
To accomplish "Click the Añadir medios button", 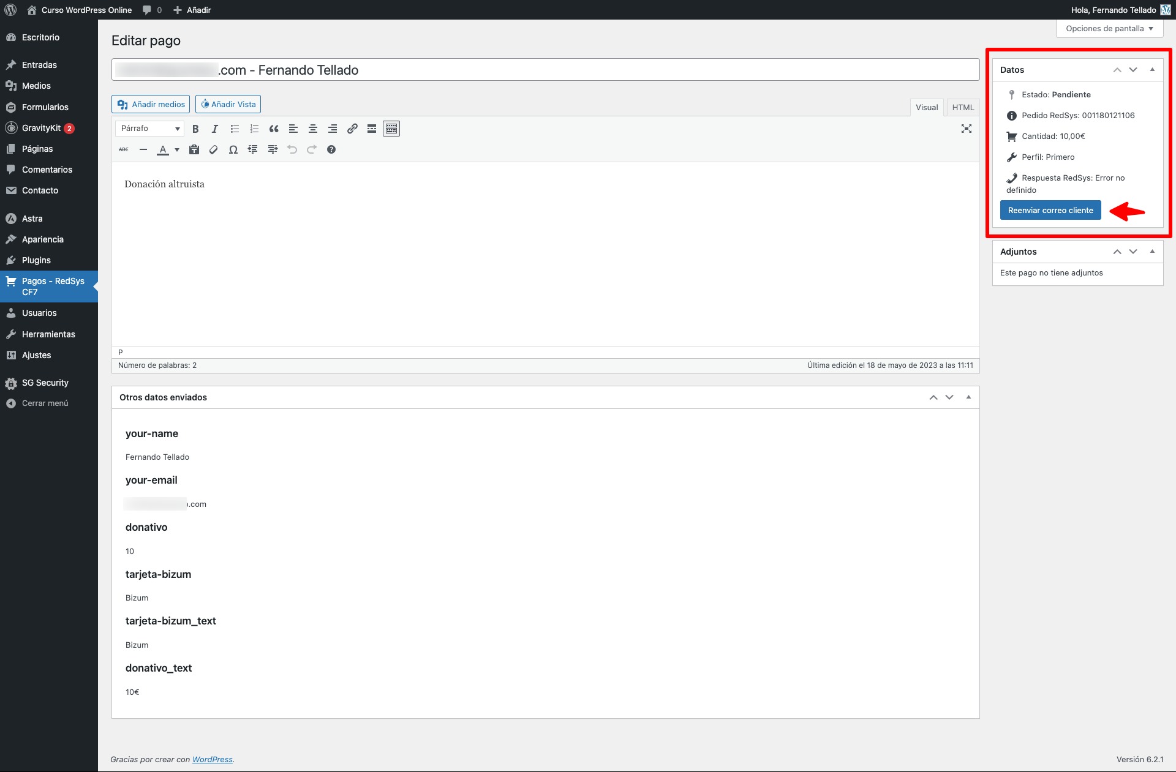I will [150, 104].
